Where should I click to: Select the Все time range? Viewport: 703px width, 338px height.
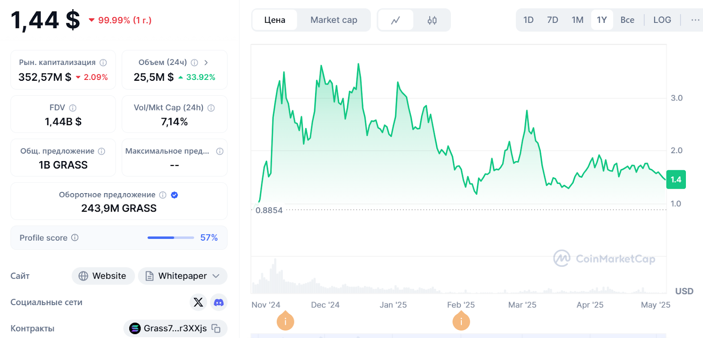pos(627,20)
